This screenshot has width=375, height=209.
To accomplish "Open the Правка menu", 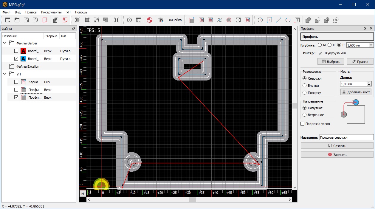I will (x=31, y=12).
